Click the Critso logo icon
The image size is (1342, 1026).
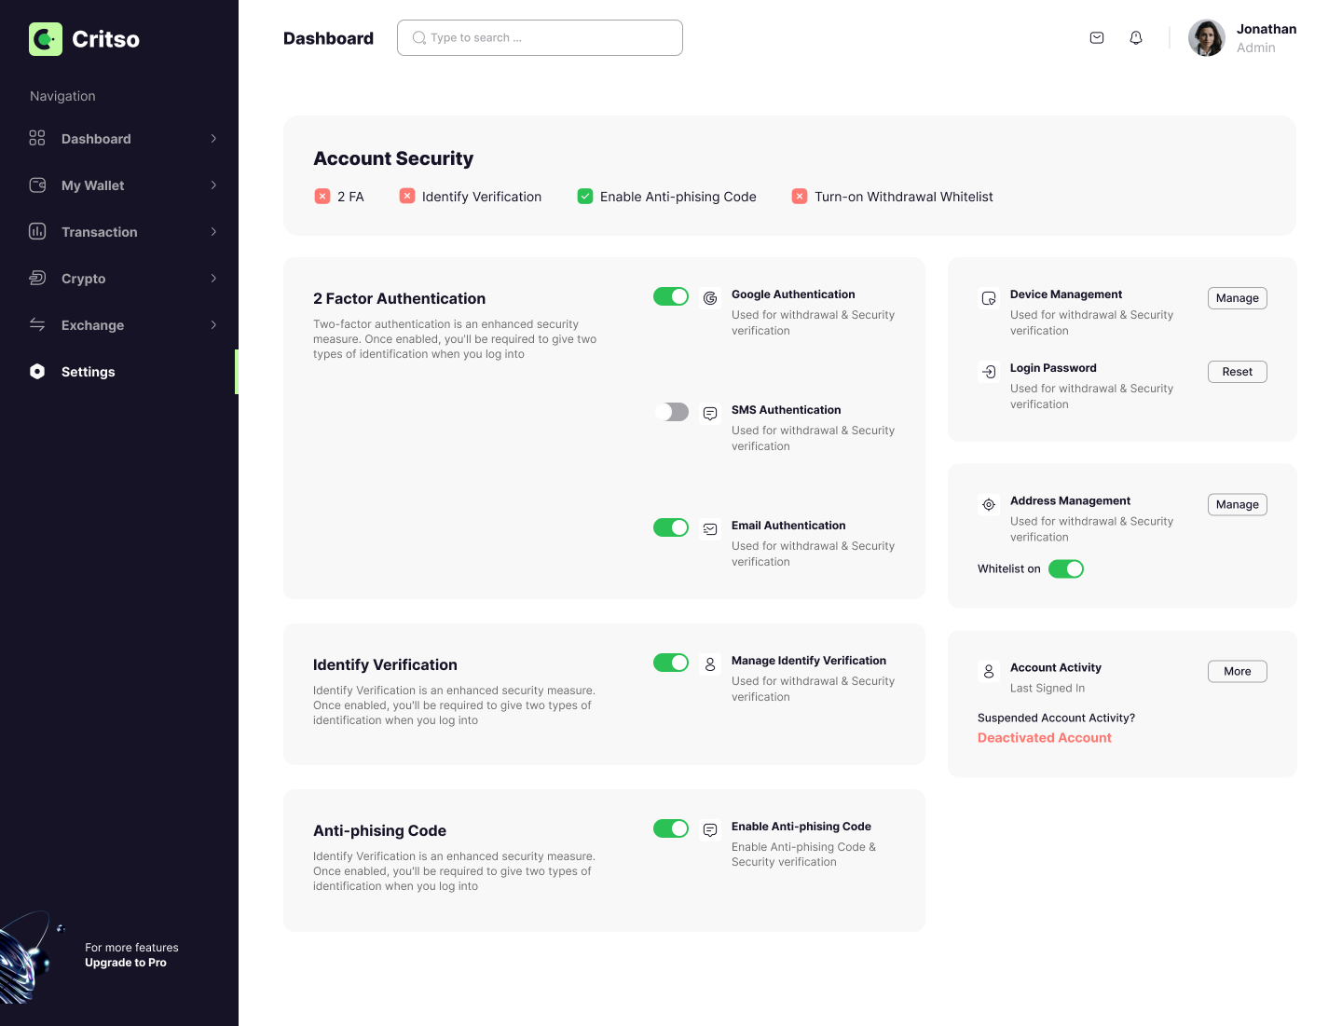46,39
